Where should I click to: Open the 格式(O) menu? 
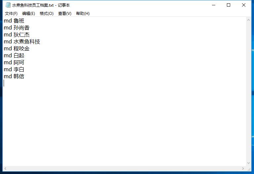(47, 14)
